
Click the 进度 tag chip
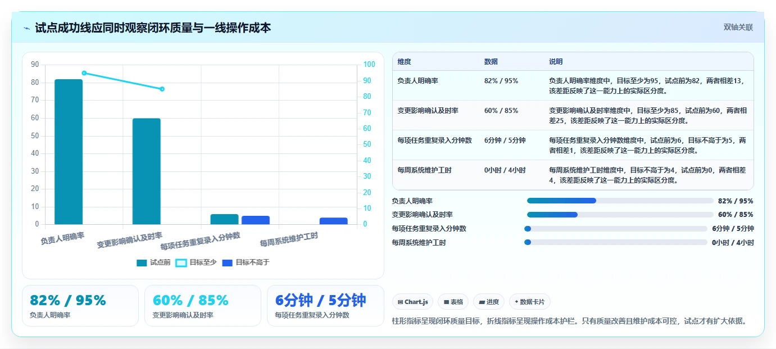tap(489, 302)
